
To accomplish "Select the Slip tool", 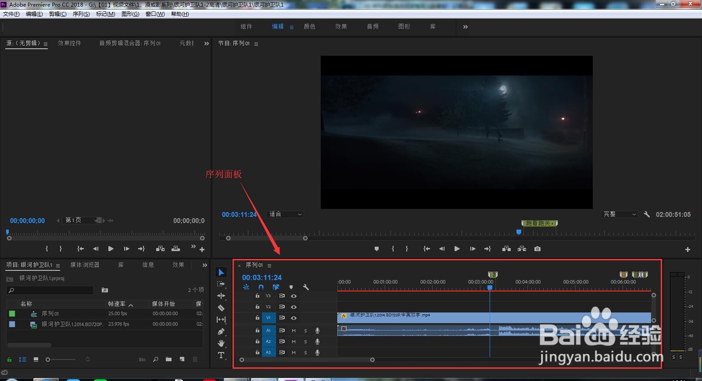I will pyautogui.click(x=221, y=320).
